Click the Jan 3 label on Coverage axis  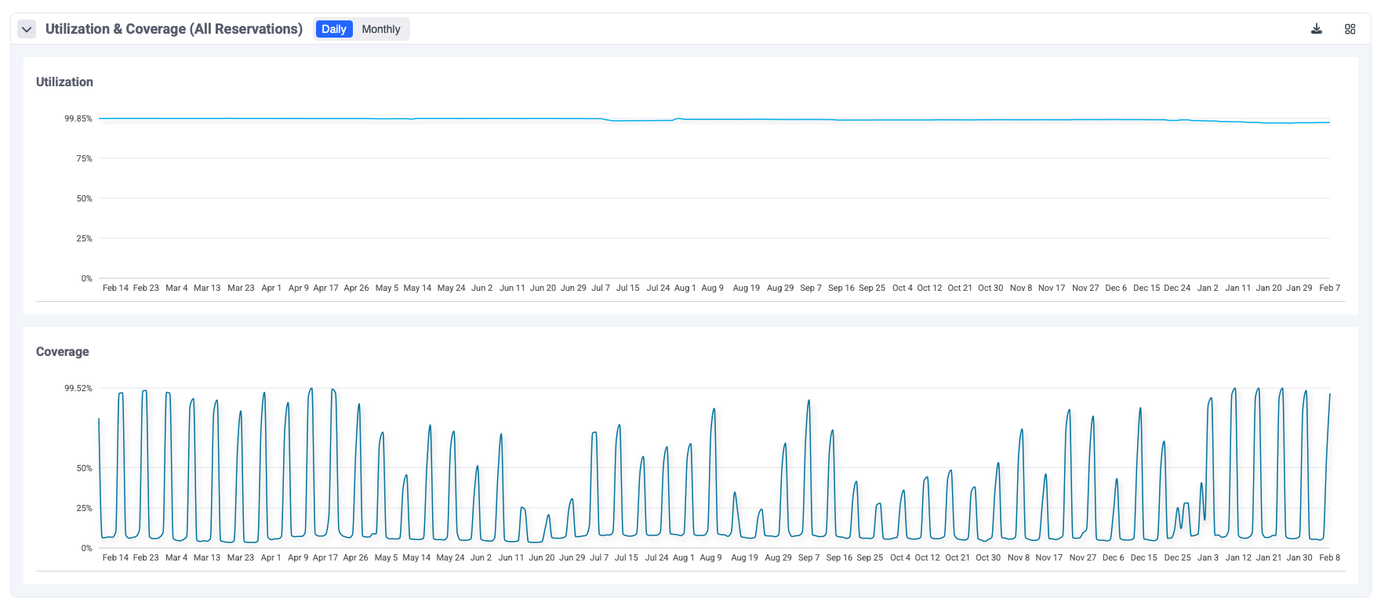tap(1208, 557)
